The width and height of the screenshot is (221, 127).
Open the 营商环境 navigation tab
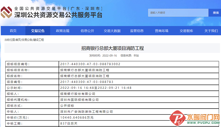tap(161, 31)
